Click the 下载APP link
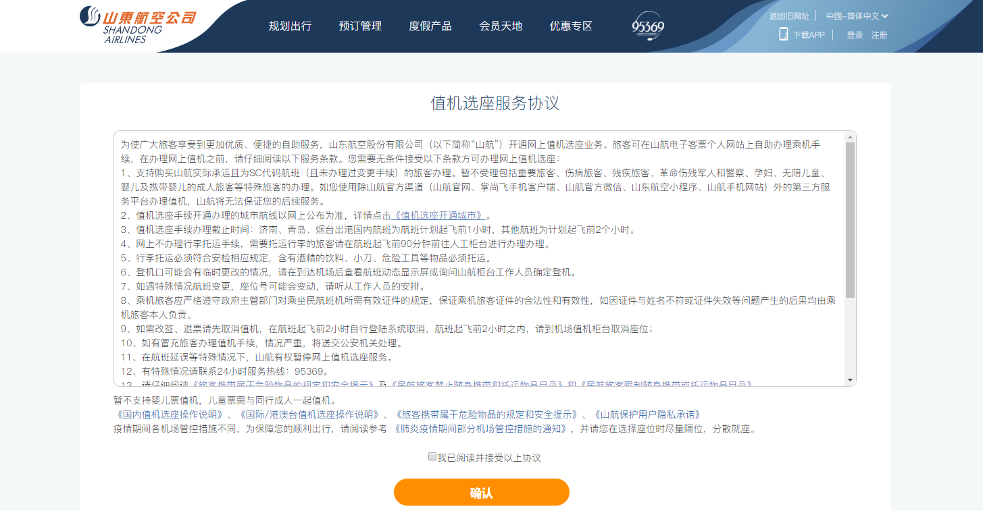Viewport: 983px width, 511px height. tap(809, 35)
